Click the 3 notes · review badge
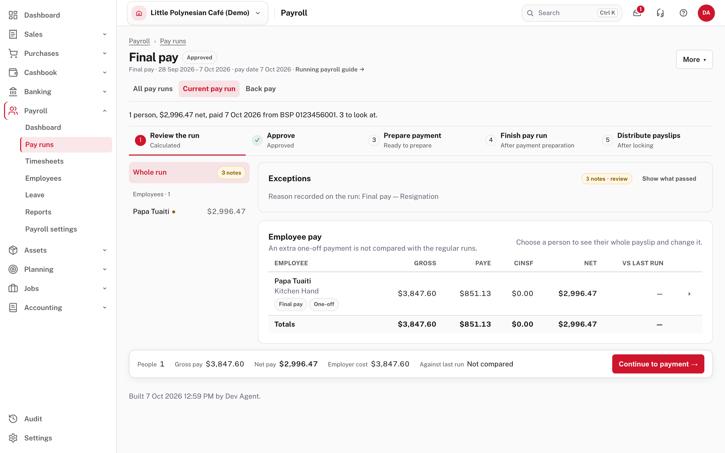 tap(607, 179)
